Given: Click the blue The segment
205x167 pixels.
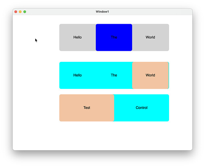Looking at the screenshot, I should click(x=114, y=37).
